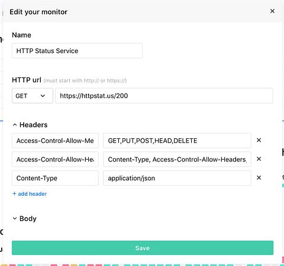Click the dropdown arrow next to GET
Viewport: 284px width, 266px height.
43,96
